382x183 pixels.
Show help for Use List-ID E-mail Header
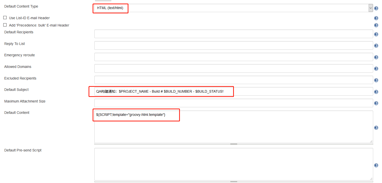[x=376, y=18]
